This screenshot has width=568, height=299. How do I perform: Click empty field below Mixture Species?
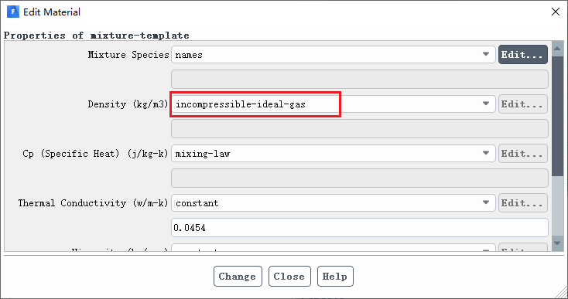pos(360,79)
